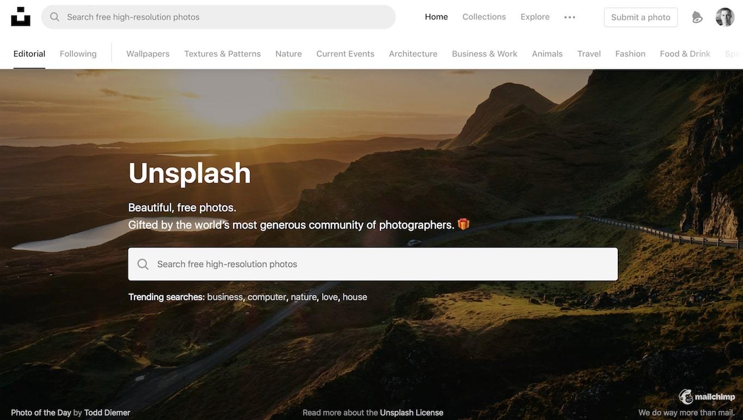Open Current Events category

pyautogui.click(x=345, y=54)
